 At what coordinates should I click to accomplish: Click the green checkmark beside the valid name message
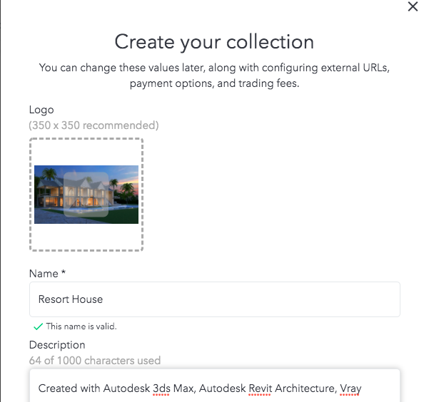38,326
